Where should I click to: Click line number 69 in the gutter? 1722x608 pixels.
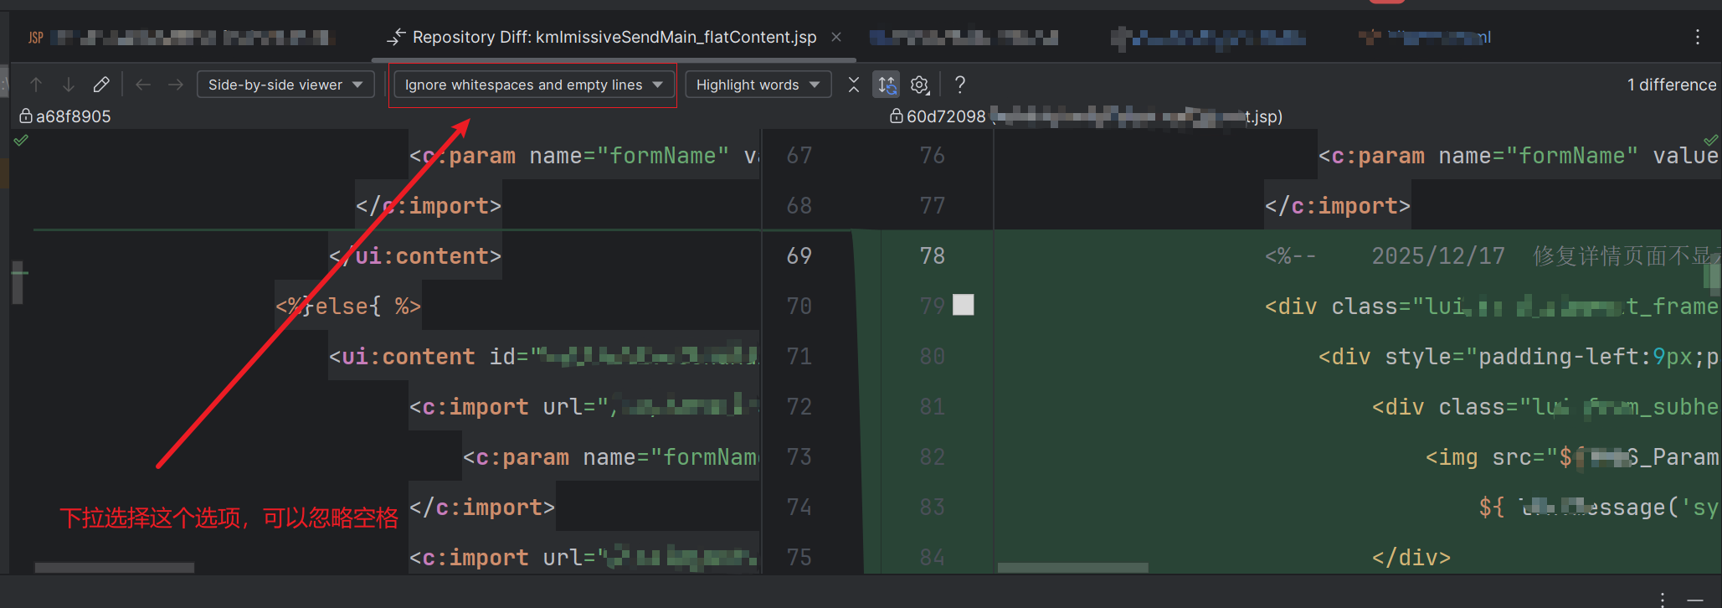tap(799, 255)
